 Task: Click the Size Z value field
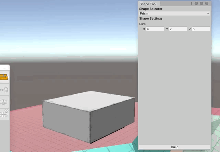point(201,29)
